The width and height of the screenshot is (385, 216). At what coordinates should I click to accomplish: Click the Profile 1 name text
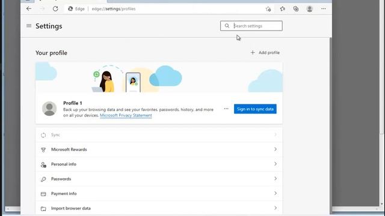click(x=73, y=103)
